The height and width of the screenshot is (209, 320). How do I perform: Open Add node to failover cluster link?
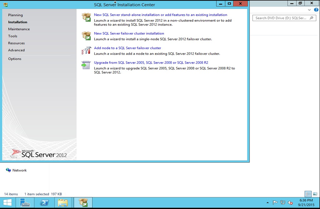[x=127, y=48]
